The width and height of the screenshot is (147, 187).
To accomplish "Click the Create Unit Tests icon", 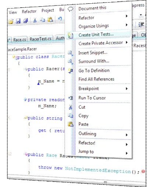I will tap(71, 36).
